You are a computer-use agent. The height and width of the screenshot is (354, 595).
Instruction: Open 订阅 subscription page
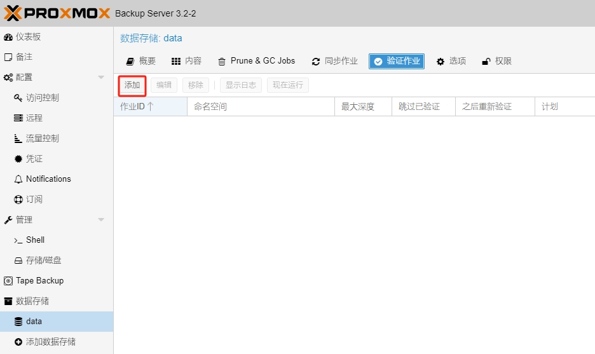tap(34, 199)
